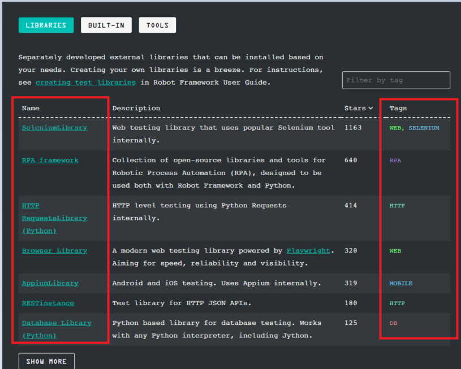Open the RESTinstance link
The width and height of the screenshot is (461, 369).
pos(48,303)
